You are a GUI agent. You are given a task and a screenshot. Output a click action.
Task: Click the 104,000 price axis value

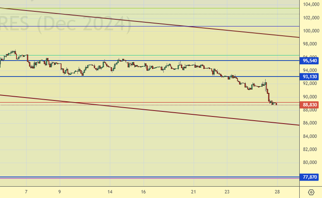pyautogui.click(x=311, y=5)
